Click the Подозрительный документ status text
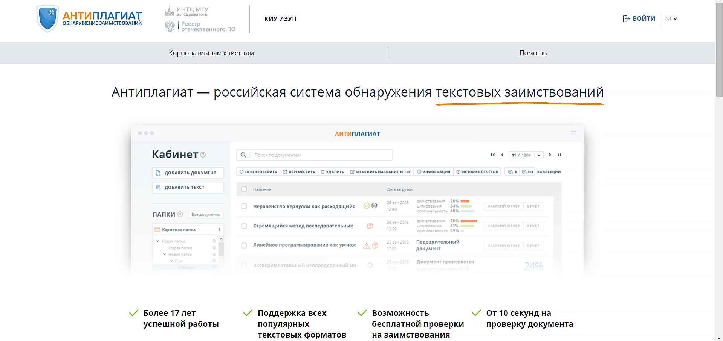The image size is (723, 341). tap(437, 245)
